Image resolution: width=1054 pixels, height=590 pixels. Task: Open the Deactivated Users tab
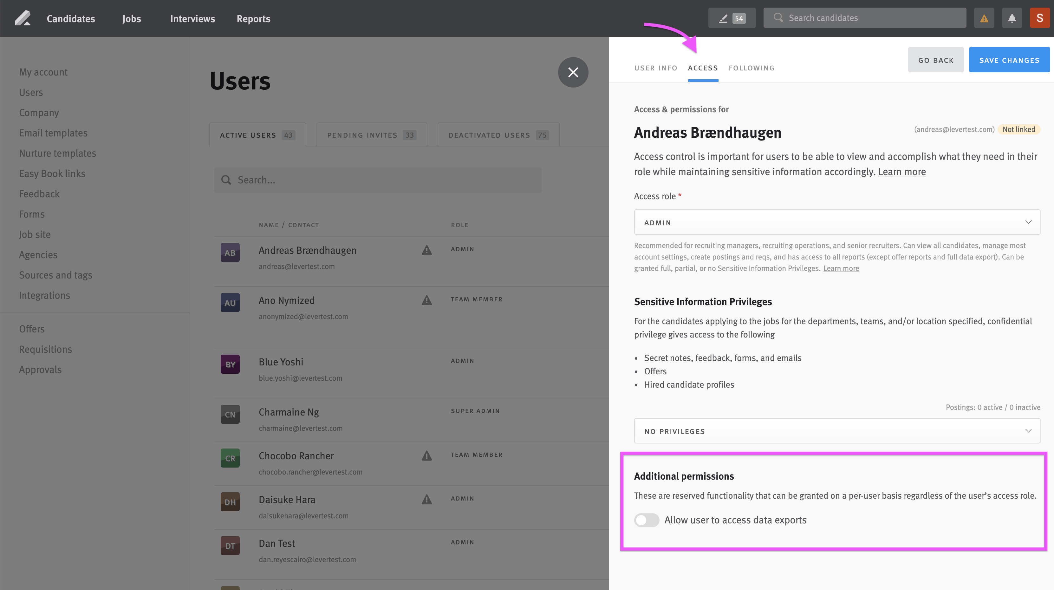[498, 135]
